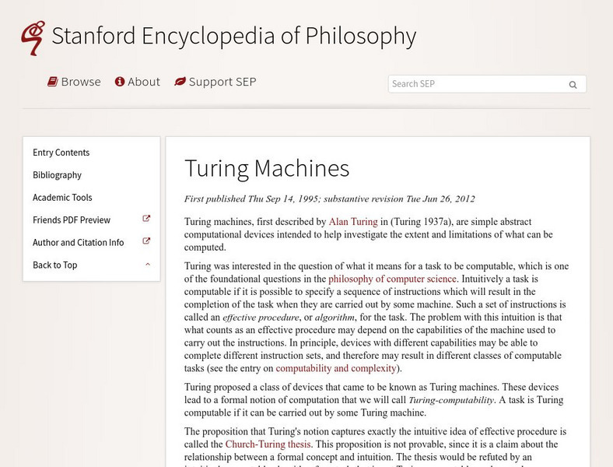Viewport: 613px width, 467px height.
Task: Click the About info circle icon
Action: 120,82
